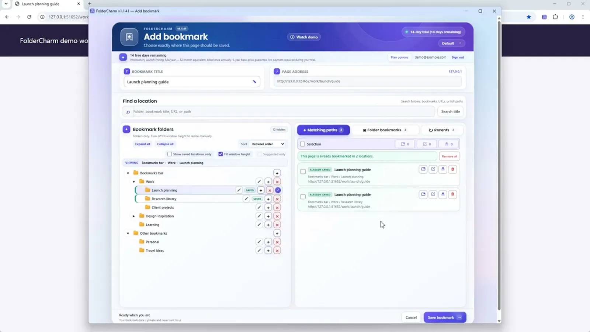Click the Find a location search field
The width and height of the screenshot is (590, 332).
point(278,111)
